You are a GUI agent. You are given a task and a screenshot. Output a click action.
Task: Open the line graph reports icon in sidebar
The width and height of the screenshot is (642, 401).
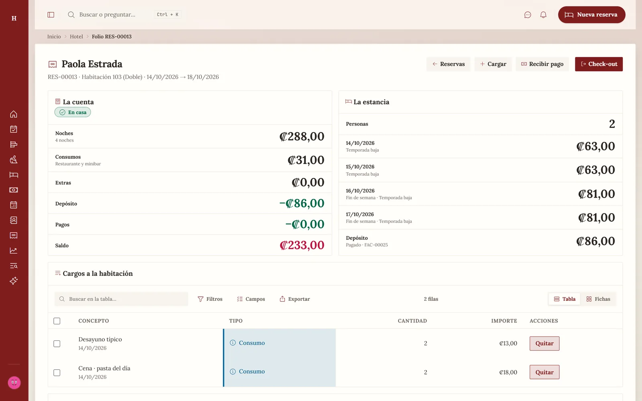(x=14, y=251)
